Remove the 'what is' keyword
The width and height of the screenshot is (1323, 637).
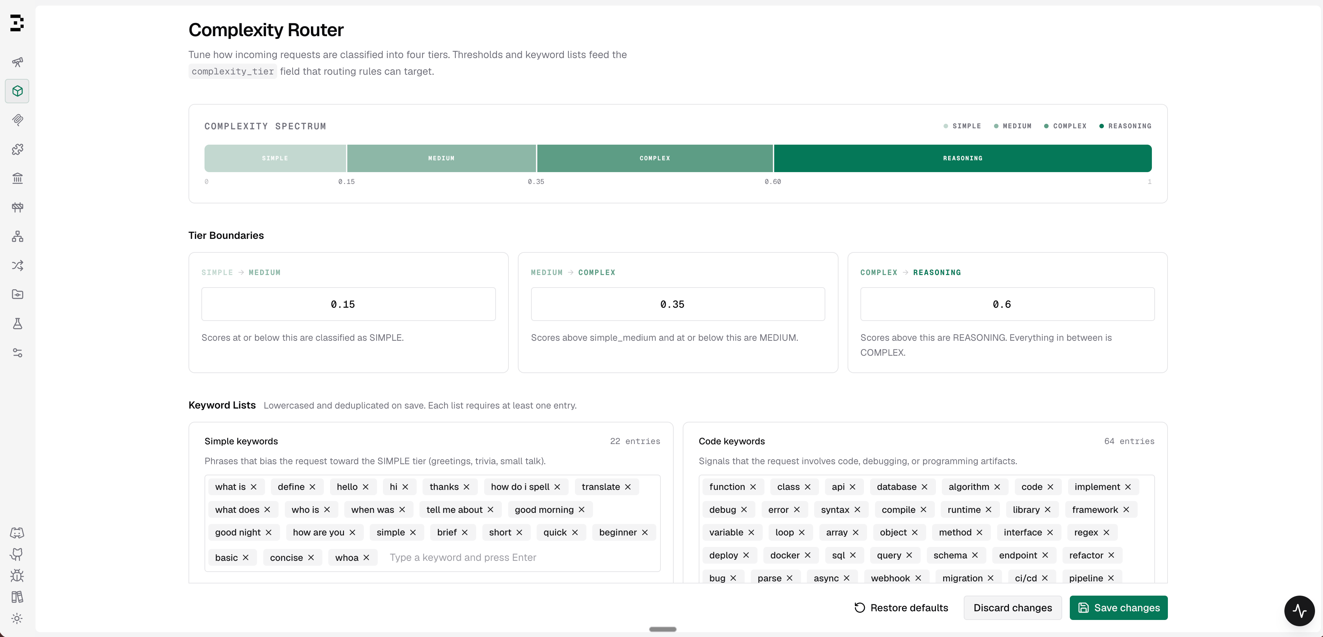coord(254,487)
